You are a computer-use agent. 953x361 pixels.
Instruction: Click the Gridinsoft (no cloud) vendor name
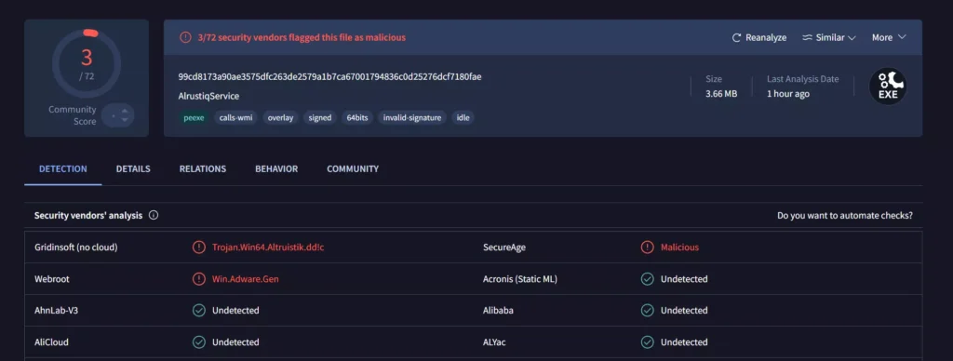[x=76, y=247]
